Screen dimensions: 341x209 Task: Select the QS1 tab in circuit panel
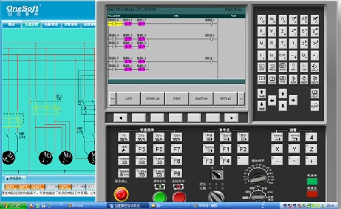coord(11,187)
